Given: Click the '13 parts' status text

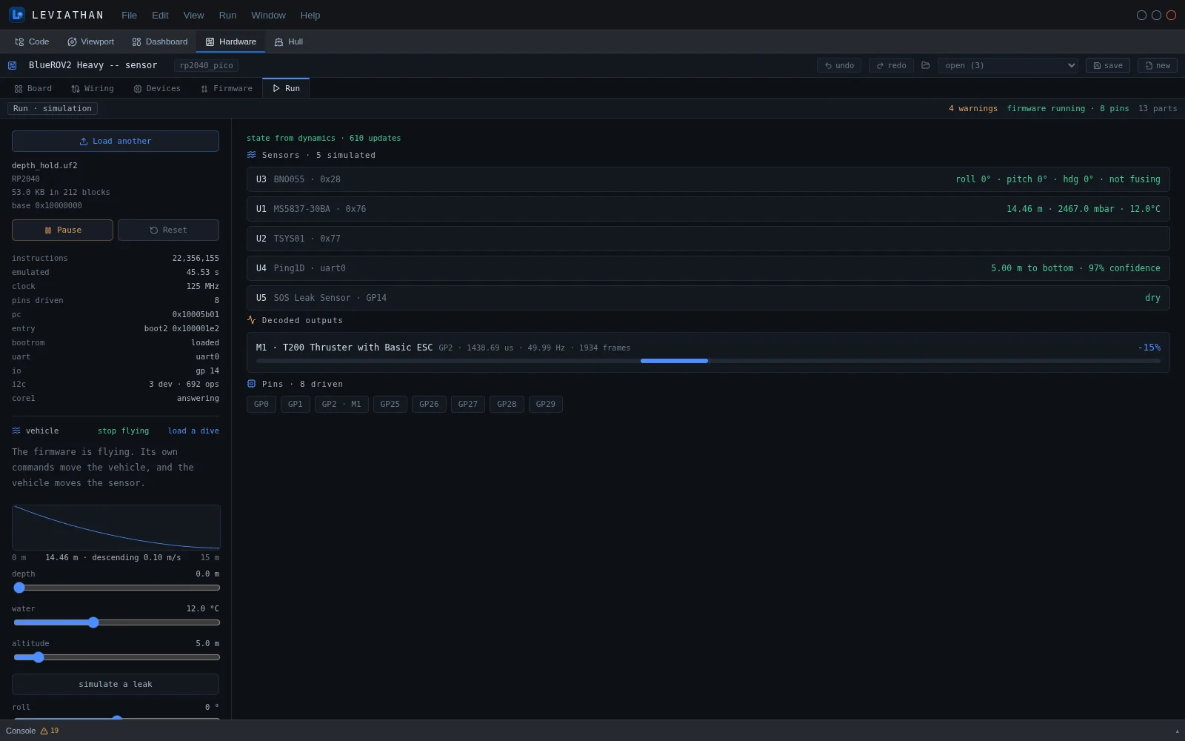Looking at the screenshot, I should [1158, 108].
